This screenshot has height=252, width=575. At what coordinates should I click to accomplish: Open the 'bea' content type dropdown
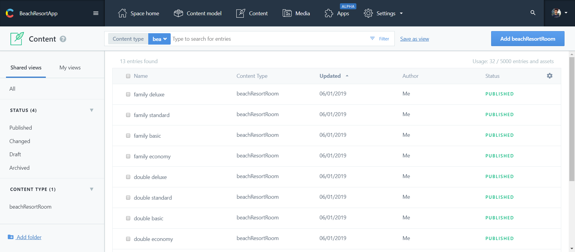coord(159,39)
